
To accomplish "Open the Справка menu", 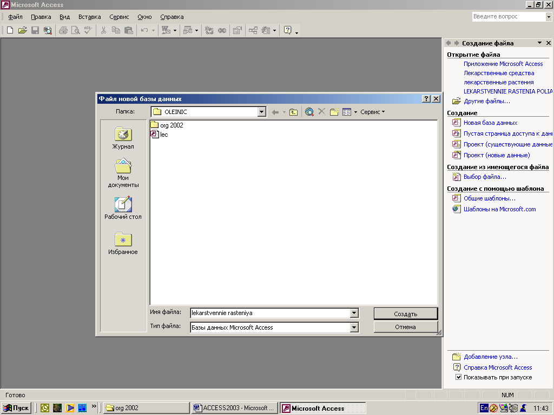I will point(172,17).
